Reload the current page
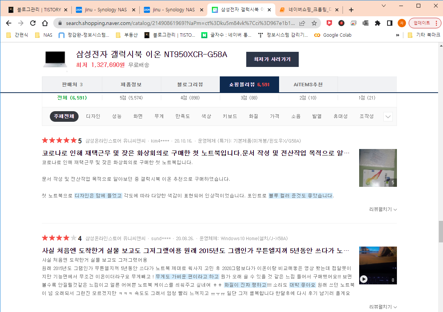The image size is (443, 312). pyautogui.click(x=33, y=23)
